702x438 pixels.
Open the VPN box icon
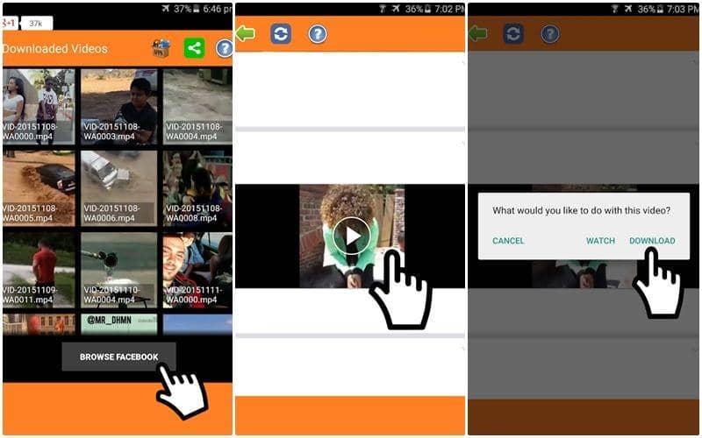coord(161,48)
